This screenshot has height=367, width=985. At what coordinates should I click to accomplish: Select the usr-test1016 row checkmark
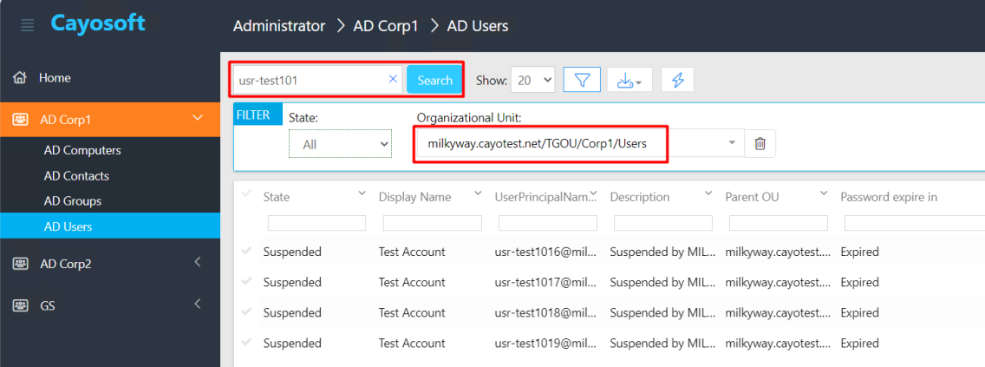coord(247,252)
